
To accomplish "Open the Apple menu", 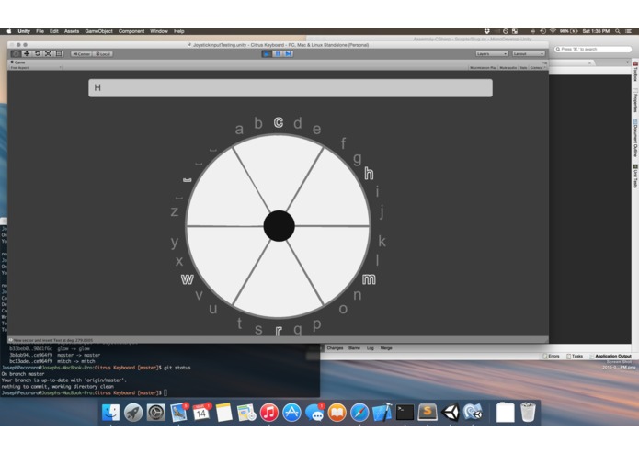I will point(9,31).
